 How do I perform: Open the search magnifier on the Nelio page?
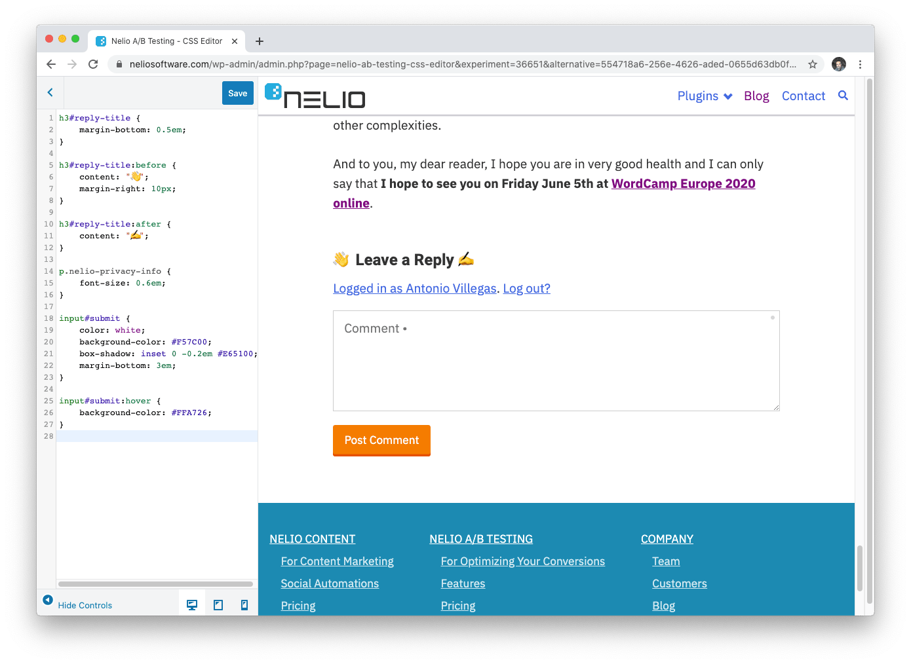pos(844,96)
